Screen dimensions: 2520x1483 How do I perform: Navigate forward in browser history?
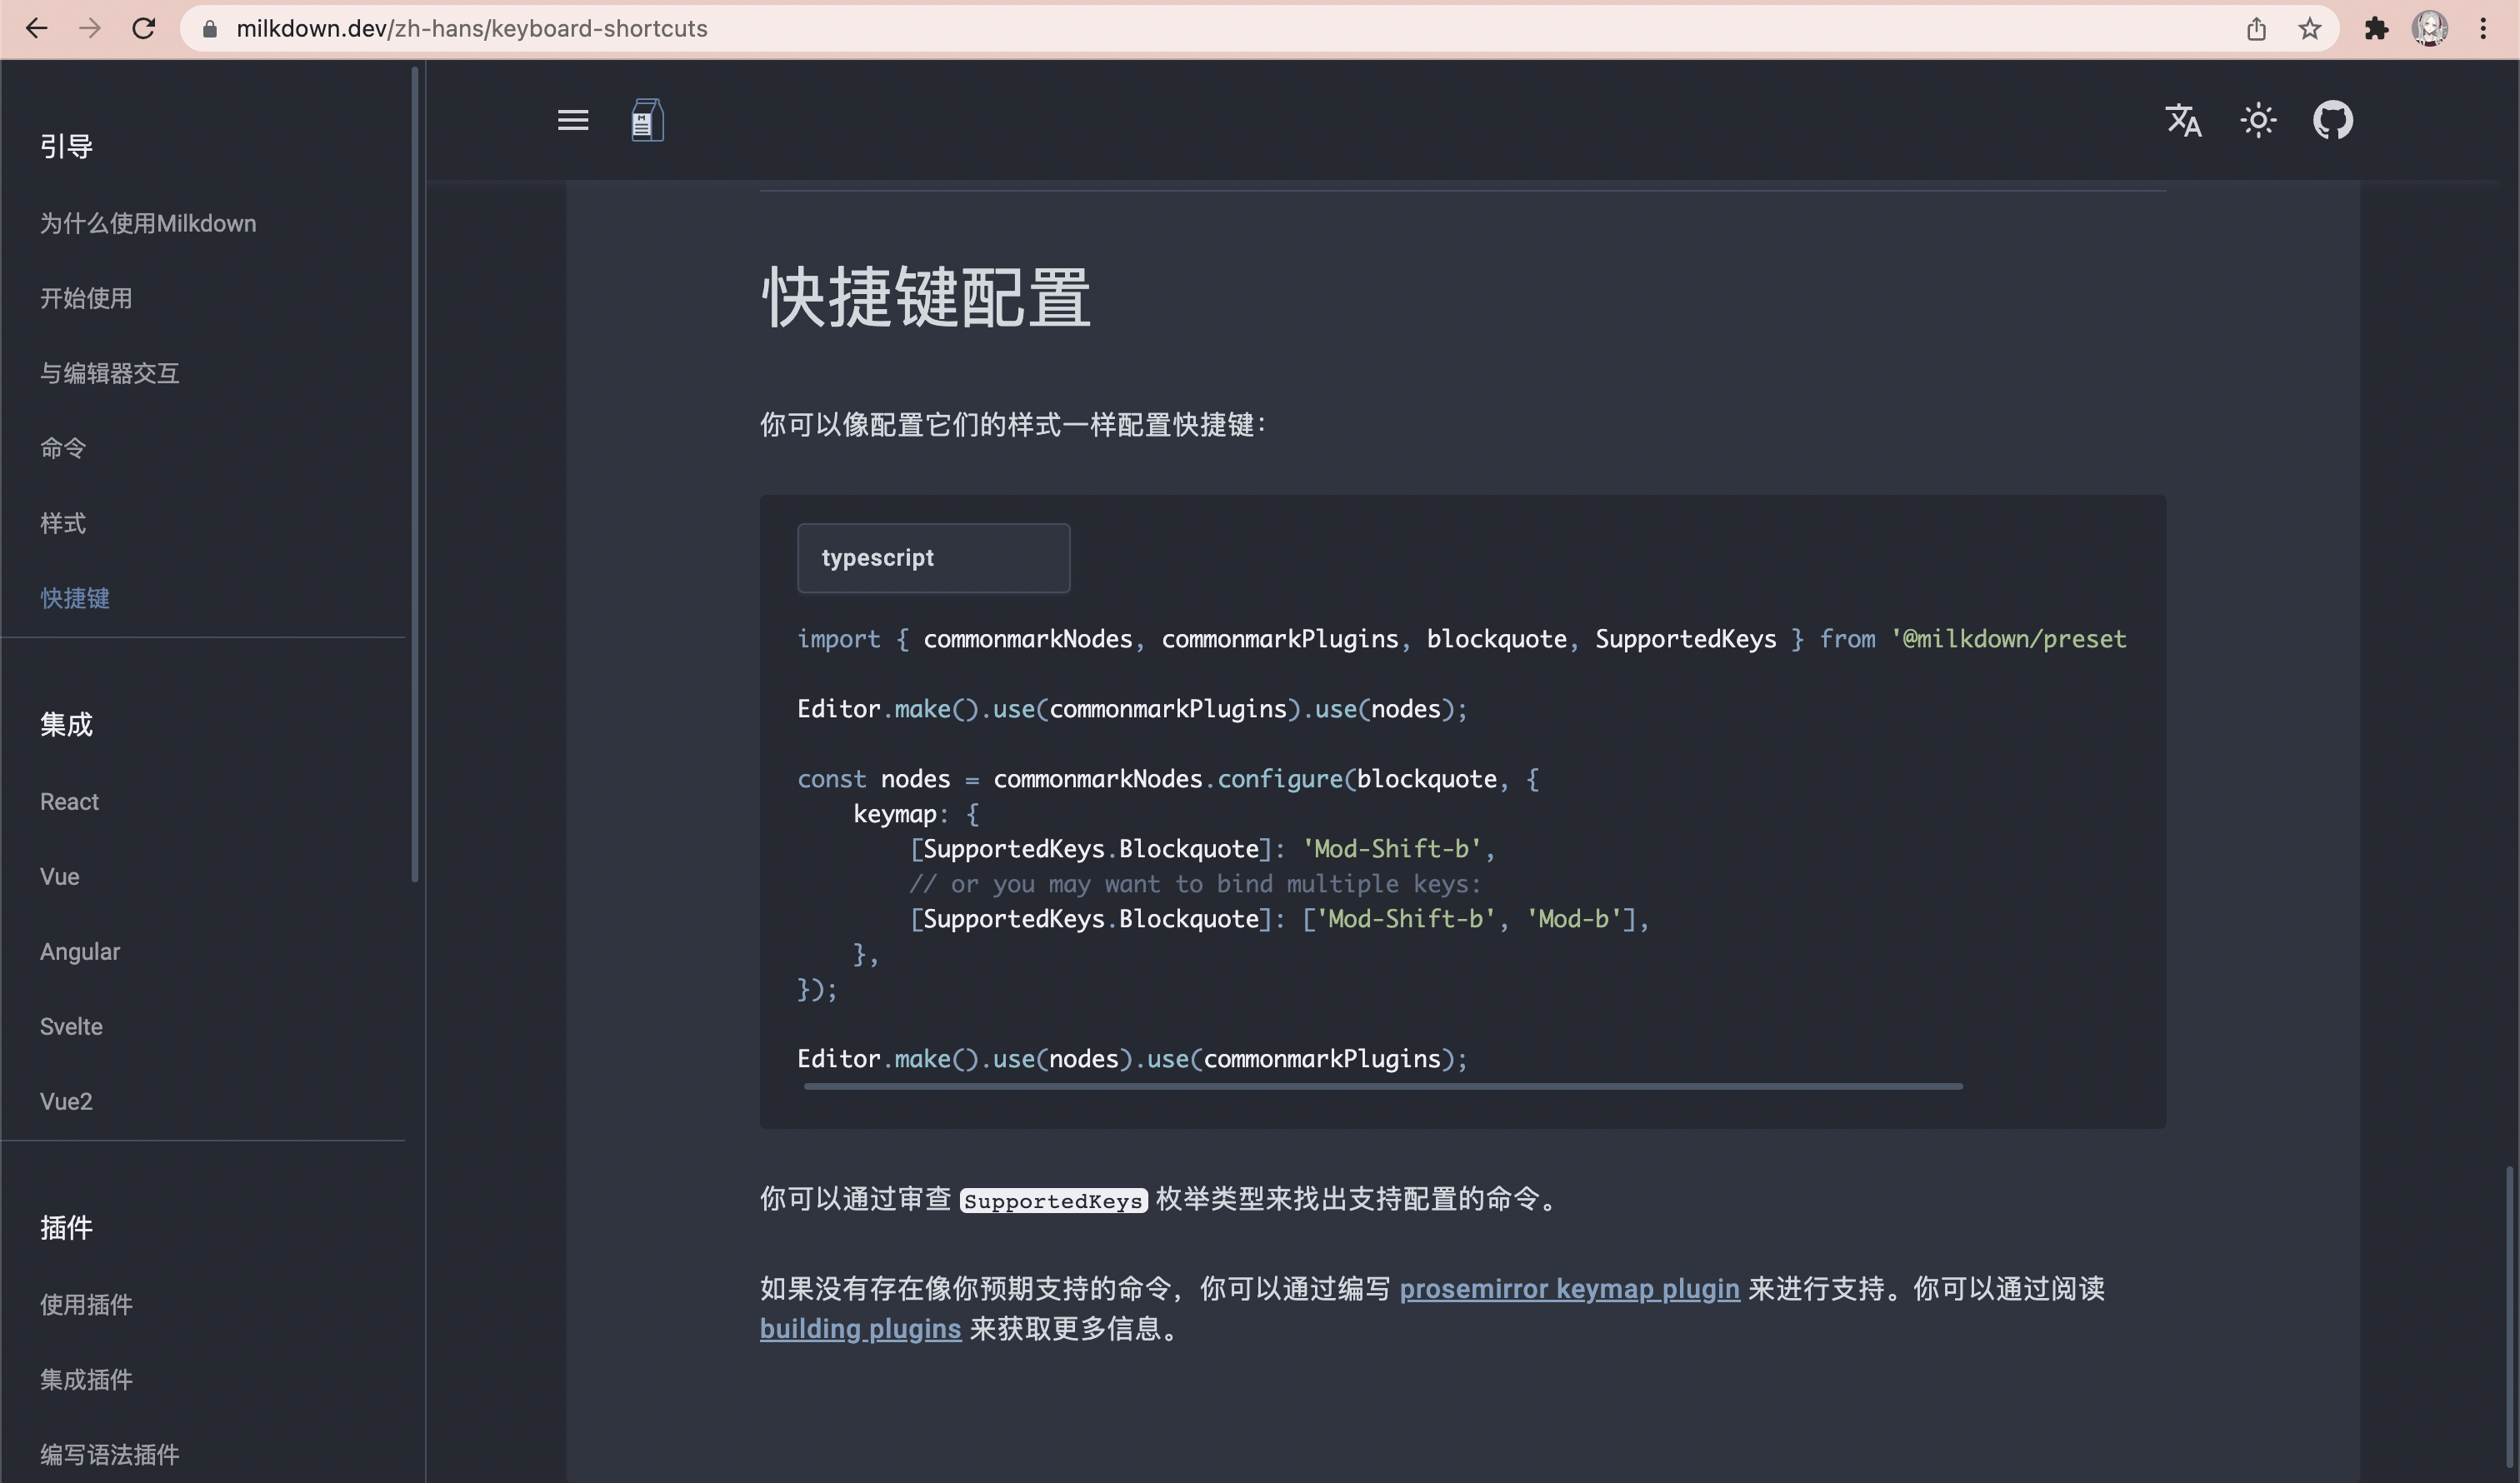coord(90,28)
